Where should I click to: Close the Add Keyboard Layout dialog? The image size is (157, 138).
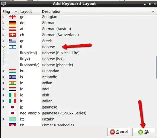pyautogui.click(x=155, y=4)
